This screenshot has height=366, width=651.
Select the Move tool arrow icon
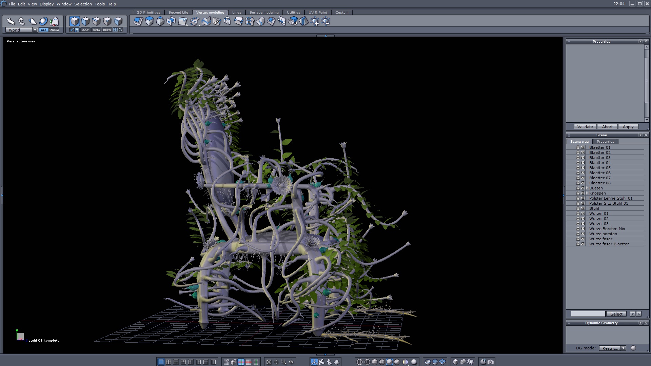click(11, 21)
